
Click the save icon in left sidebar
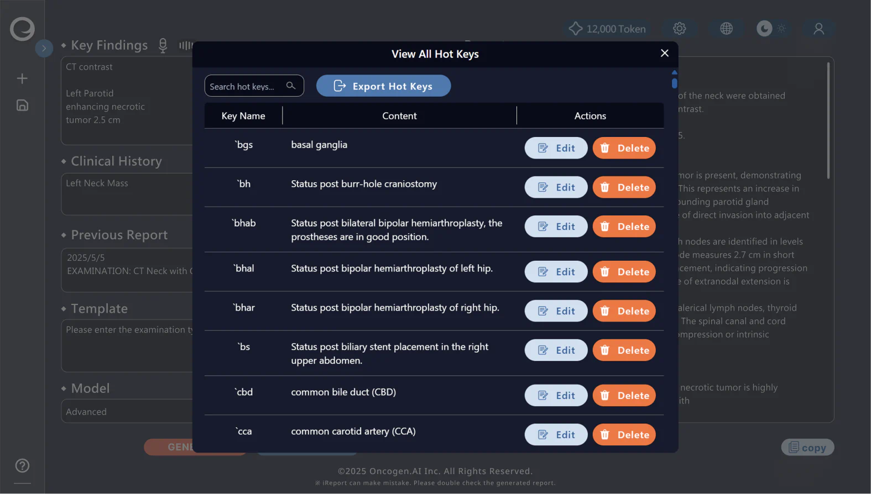pos(22,106)
